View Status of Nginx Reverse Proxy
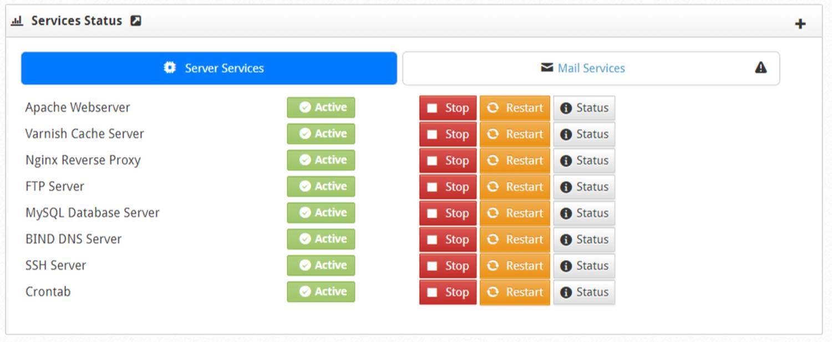 coord(584,161)
